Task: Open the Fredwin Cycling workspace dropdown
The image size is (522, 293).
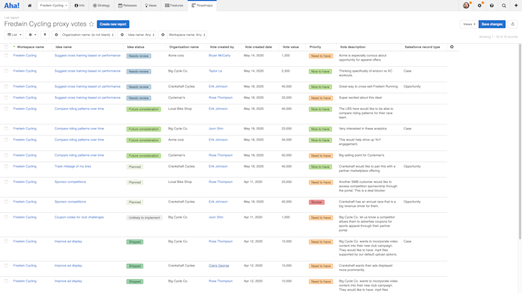Action: tap(54, 6)
